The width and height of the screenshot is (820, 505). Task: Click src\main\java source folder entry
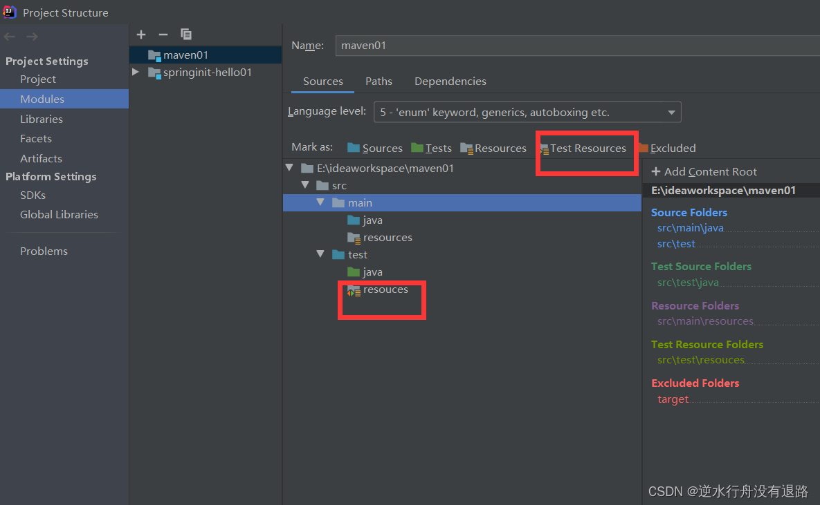tap(691, 228)
